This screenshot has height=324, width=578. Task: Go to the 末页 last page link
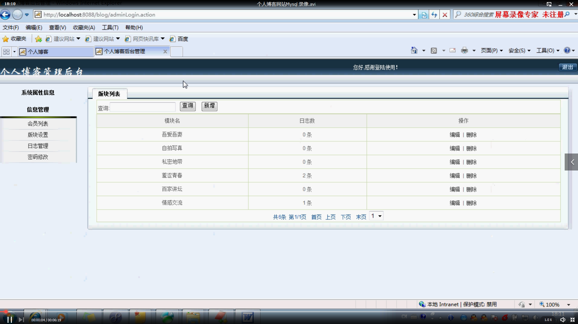click(361, 217)
